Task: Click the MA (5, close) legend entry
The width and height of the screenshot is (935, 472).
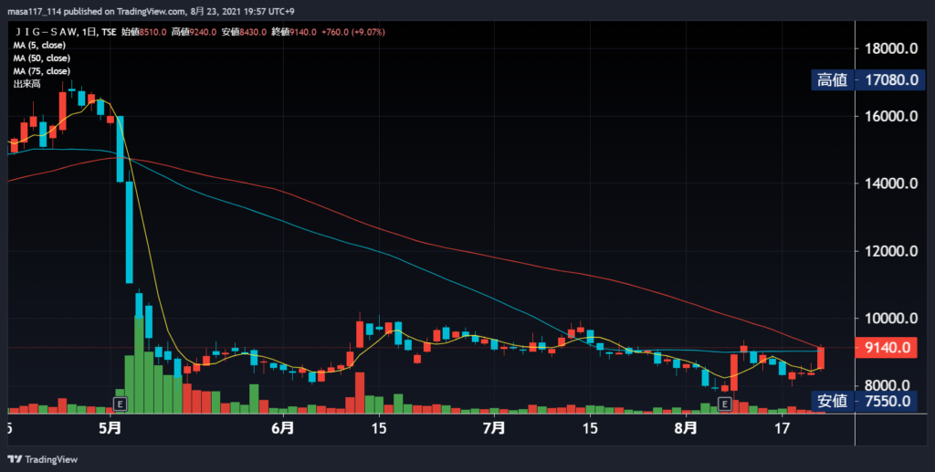Action: 39,46
